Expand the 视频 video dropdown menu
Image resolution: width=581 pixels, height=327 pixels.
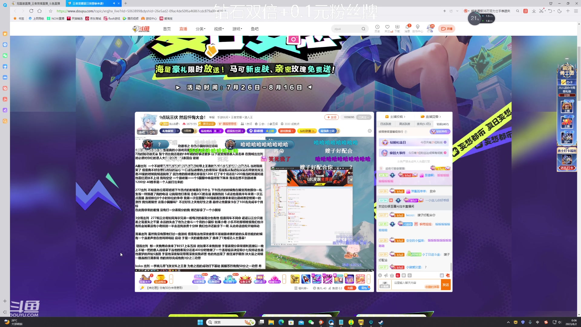[x=219, y=29]
